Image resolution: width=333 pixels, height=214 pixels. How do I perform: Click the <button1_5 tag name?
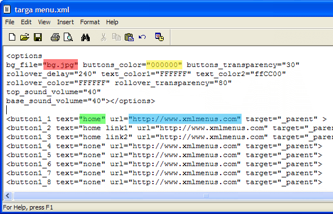click(29, 155)
